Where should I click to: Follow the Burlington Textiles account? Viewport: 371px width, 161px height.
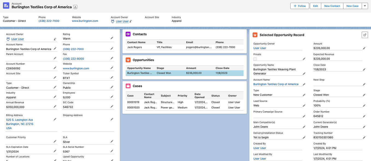pos(299,6)
